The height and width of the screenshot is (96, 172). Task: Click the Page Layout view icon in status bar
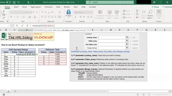(x=143, y=94)
